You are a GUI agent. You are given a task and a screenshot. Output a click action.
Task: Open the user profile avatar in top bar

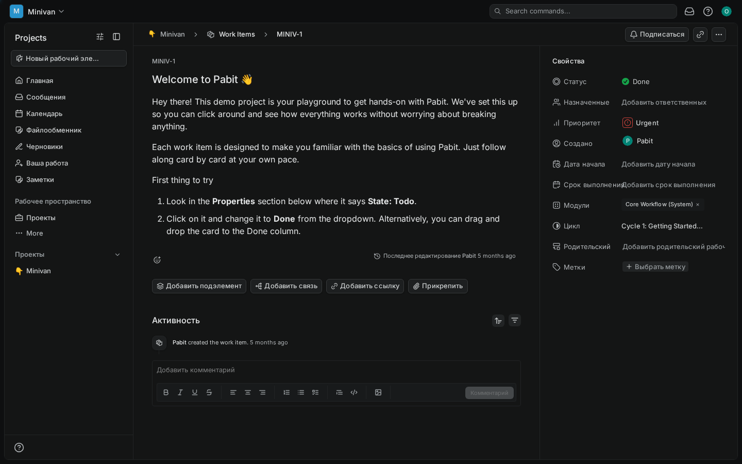(x=727, y=11)
